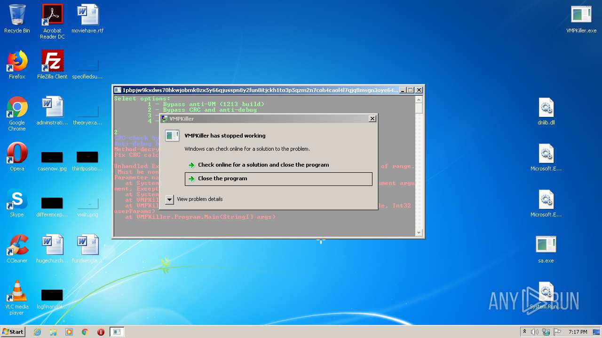Select VMPKiller.exe desktop icon

[581, 19]
